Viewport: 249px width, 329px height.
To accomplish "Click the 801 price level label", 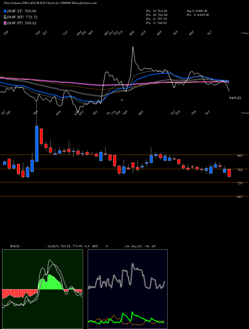I will [x=240, y=156].
